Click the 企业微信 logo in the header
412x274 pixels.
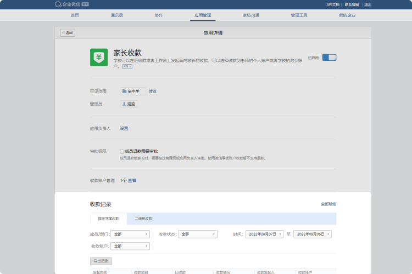point(68,4)
